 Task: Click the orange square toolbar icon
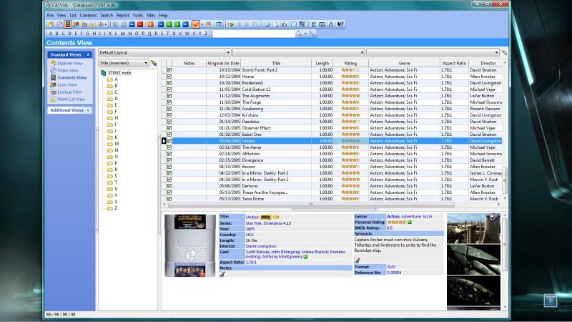[150, 24]
